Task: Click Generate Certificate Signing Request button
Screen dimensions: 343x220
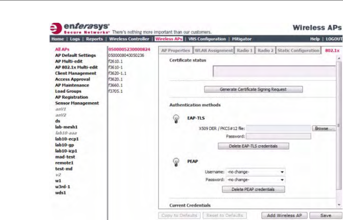Action: tap(253, 89)
